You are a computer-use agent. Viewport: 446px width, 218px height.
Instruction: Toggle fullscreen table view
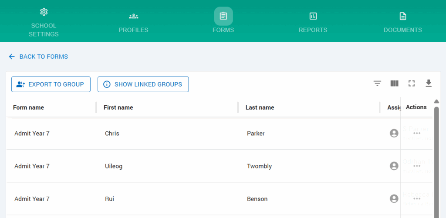point(411,84)
